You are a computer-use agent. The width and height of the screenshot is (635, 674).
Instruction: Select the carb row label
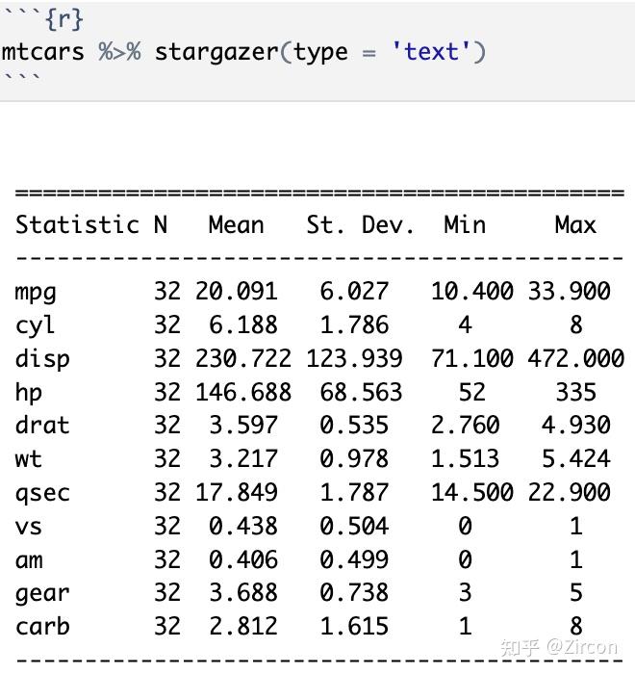(42, 627)
